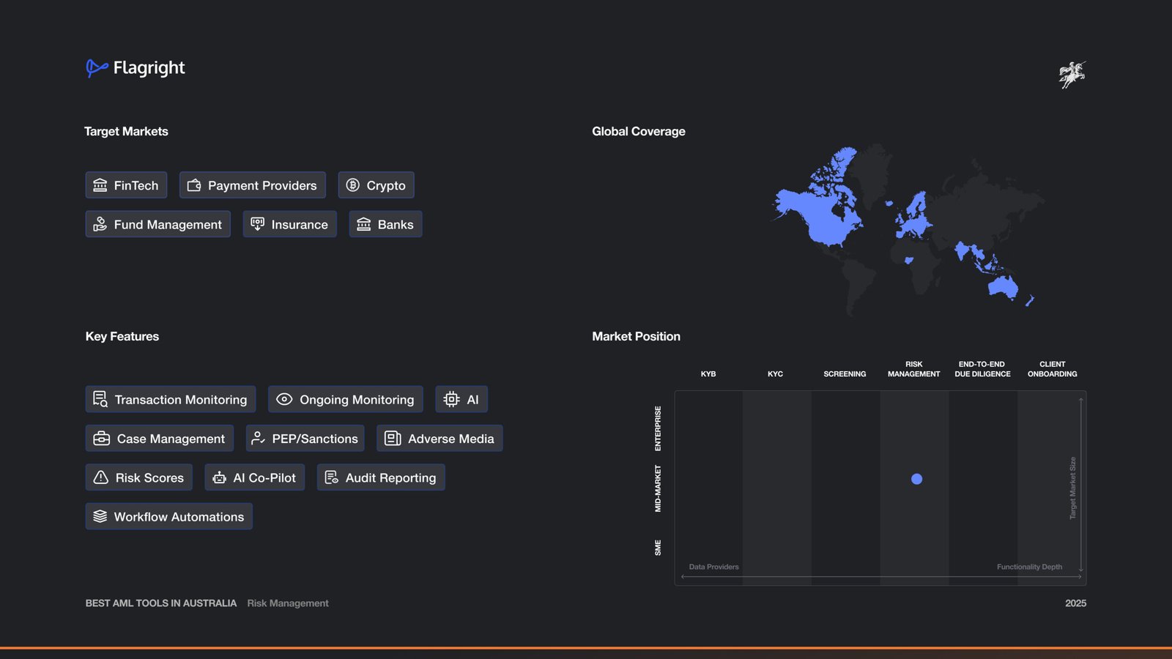Image resolution: width=1172 pixels, height=659 pixels.
Task: Click the PEP/Sanctions label text
Action: [x=315, y=439]
